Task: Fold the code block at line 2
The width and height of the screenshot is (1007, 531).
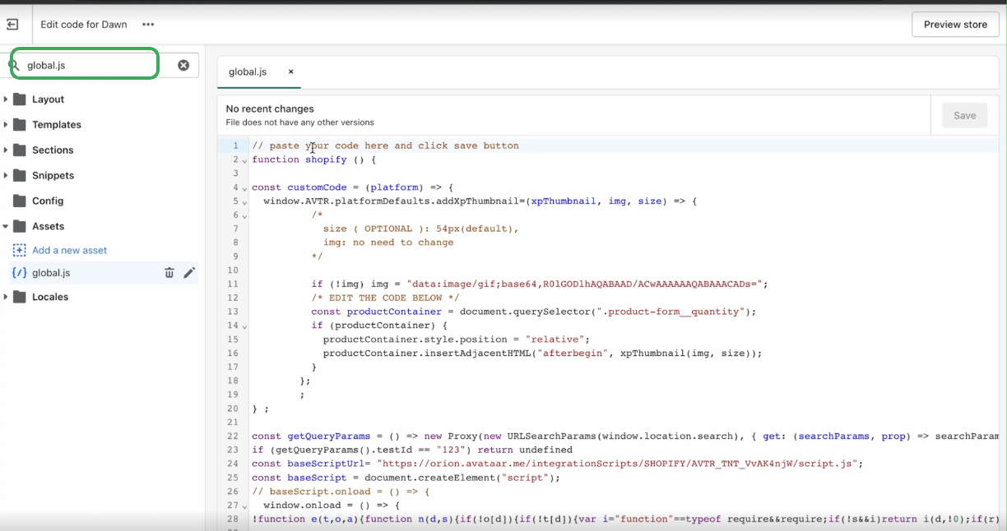Action: coord(244,161)
